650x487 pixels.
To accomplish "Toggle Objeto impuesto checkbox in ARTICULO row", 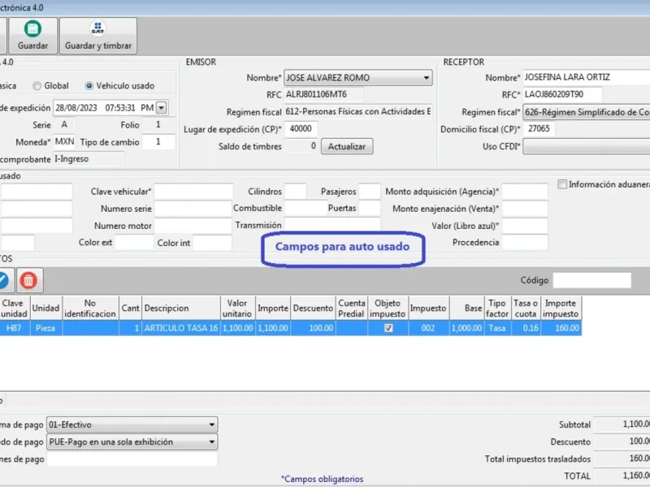I will 388,328.
